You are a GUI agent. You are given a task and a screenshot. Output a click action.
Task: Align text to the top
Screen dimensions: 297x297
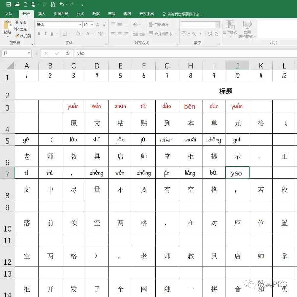113,24
